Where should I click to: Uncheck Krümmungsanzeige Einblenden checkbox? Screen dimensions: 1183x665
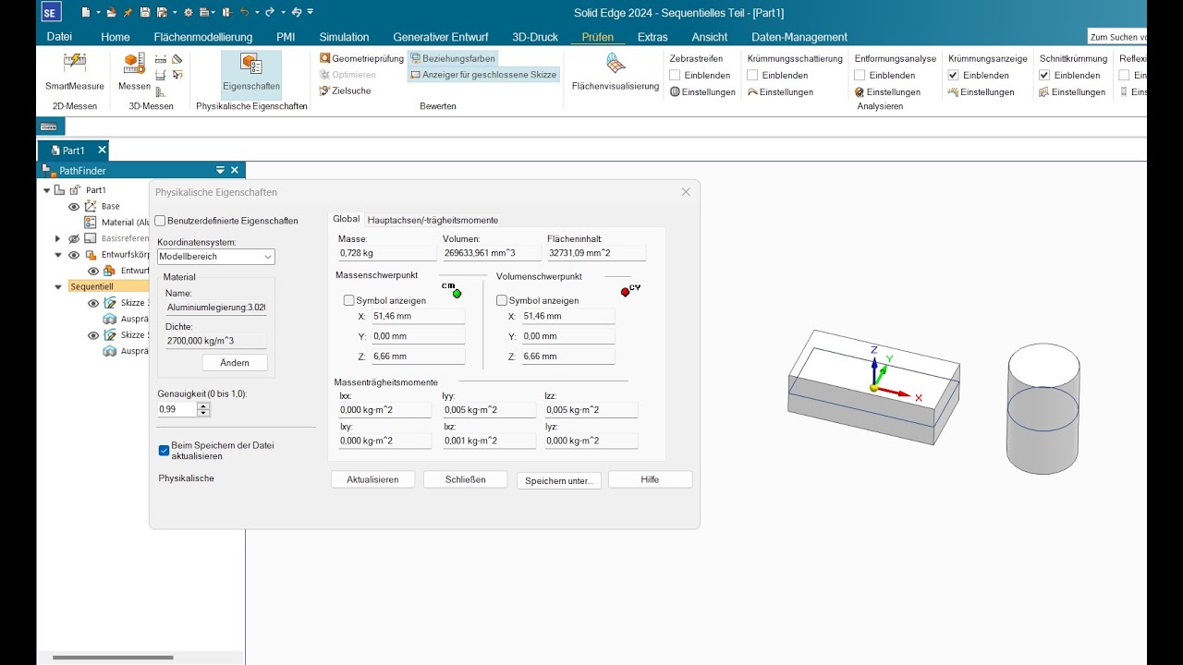click(x=953, y=76)
